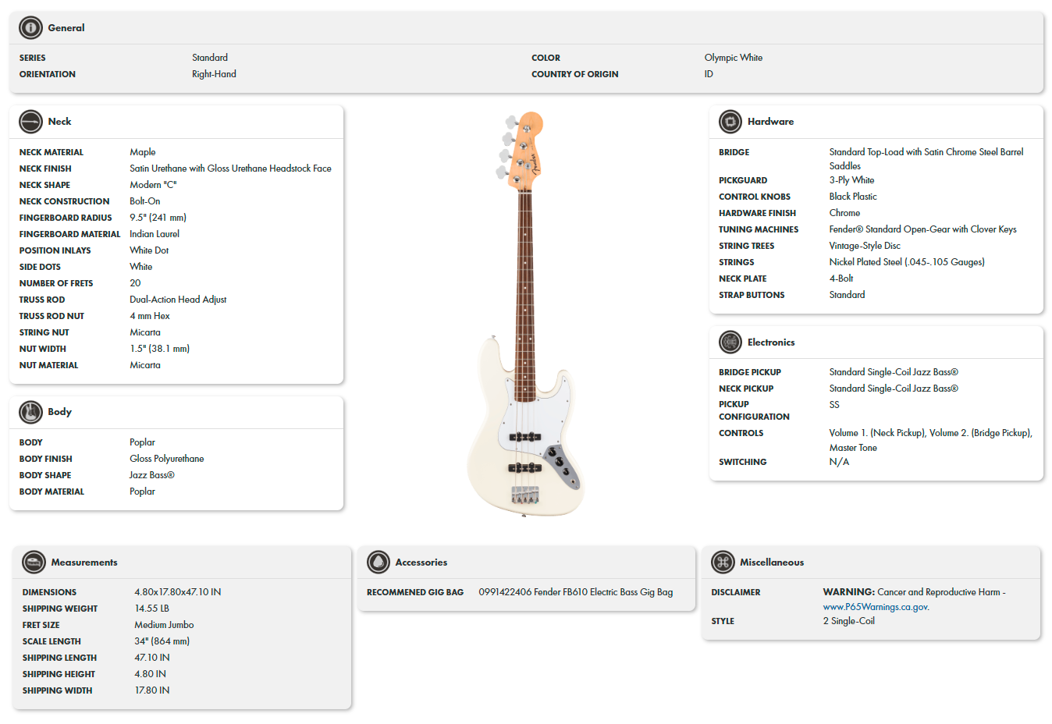
Task: Click the General section info icon
Action: point(30,27)
